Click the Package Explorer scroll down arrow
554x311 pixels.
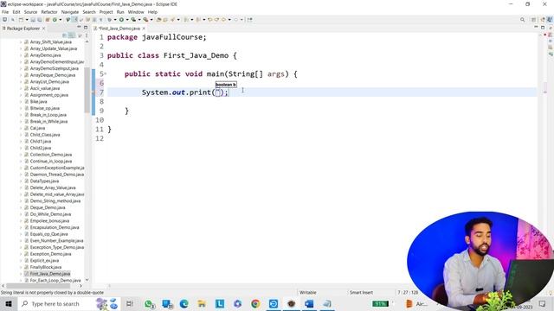(87, 280)
